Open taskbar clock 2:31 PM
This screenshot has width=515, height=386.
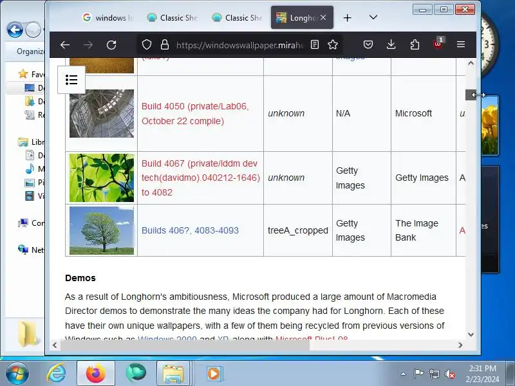coord(482,374)
